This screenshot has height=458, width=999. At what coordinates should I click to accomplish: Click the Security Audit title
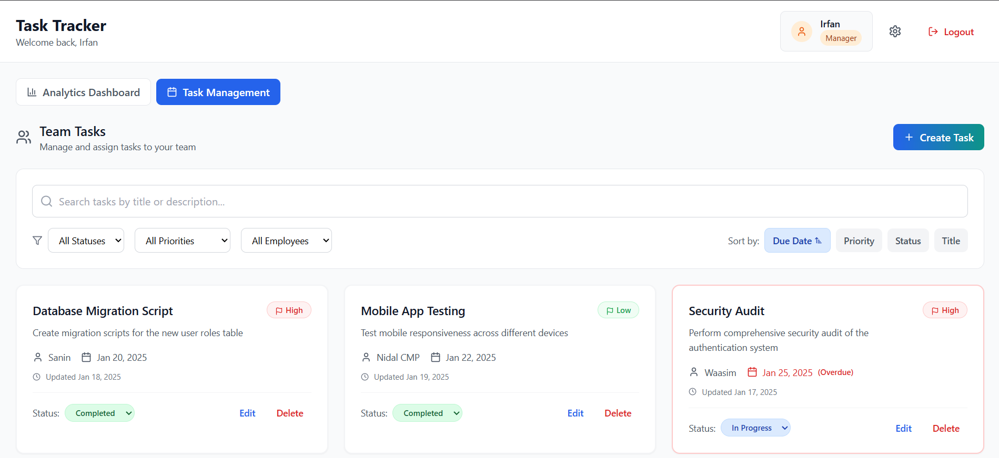click(726, 311)
